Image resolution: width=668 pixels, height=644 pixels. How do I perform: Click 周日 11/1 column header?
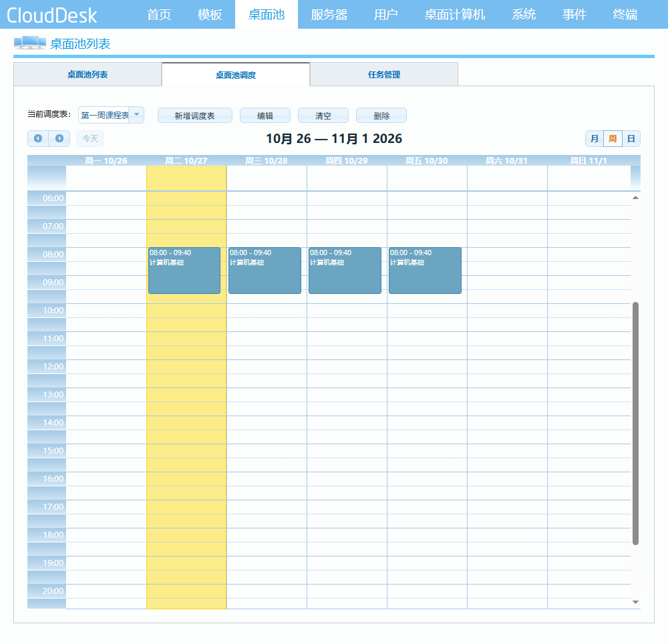[x=589, y=160]
